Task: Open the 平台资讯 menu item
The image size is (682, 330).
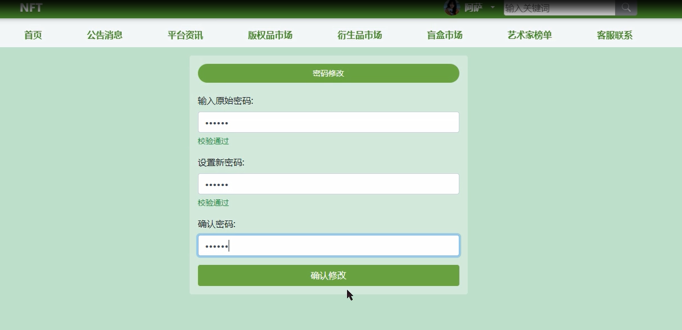Action: tap(185, 35)
